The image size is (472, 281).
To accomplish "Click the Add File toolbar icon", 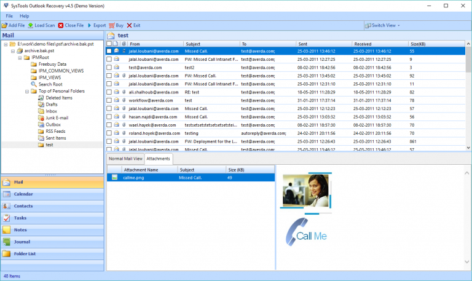I will coord(4,25).
